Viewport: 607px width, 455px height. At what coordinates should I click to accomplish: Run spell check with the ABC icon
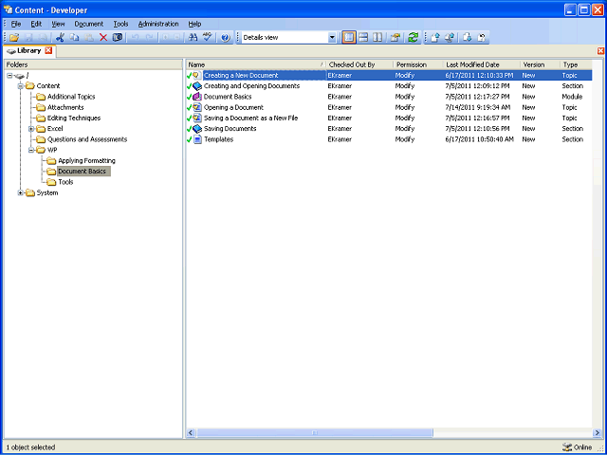[208, 38]
